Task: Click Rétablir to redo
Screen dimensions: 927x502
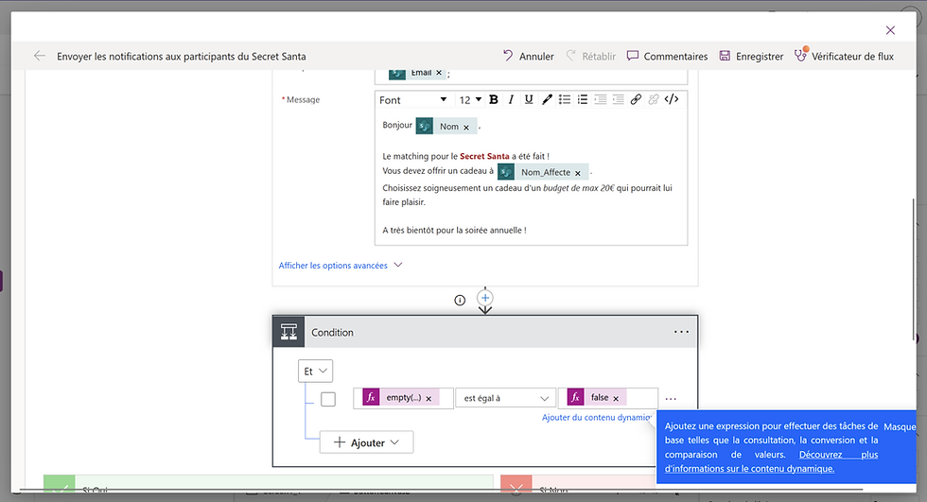Action: [590, 56]
